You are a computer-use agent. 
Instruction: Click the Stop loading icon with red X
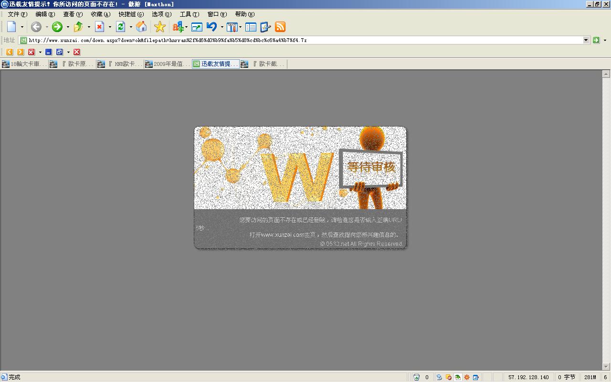pos(99,27)
